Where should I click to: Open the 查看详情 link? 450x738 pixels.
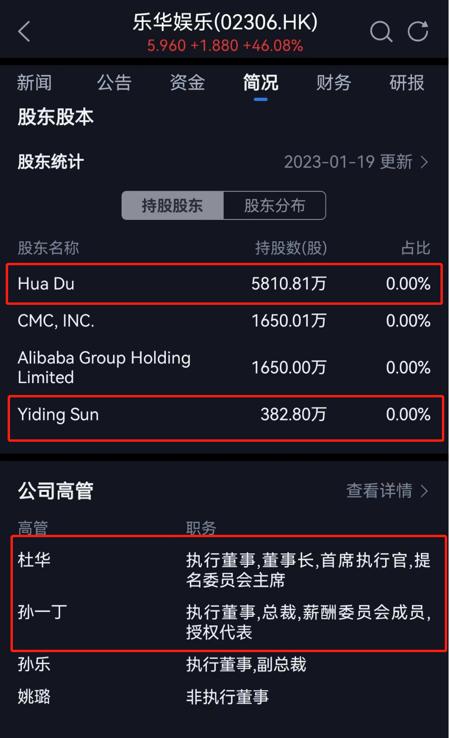pyautogui.click(x=379, y=491)
